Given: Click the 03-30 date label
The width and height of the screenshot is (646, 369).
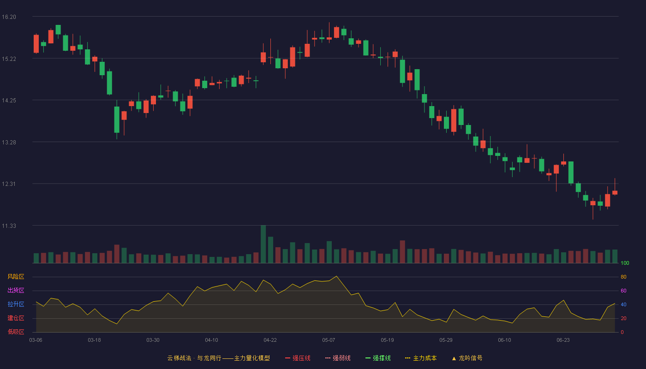Looking at the screenshot, I should click(x=153, y=340).
